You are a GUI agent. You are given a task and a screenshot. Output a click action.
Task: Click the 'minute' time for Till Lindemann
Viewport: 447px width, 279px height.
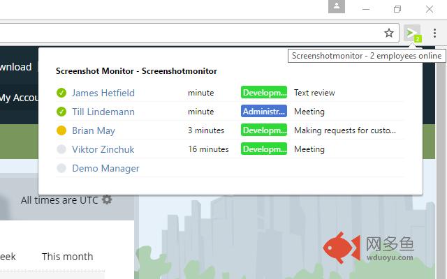(201, 112)
